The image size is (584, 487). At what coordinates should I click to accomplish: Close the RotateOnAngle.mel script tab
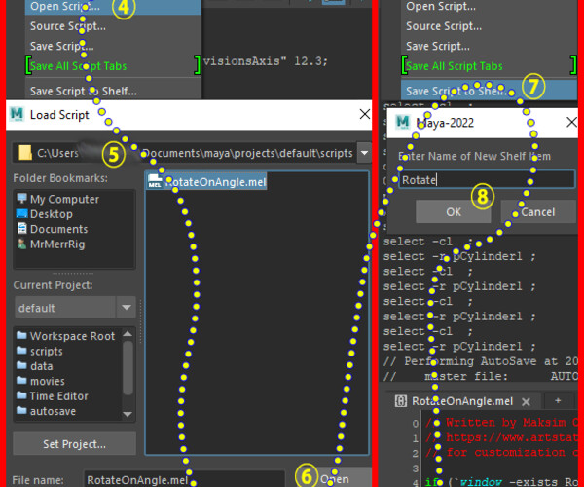[526, 401]
